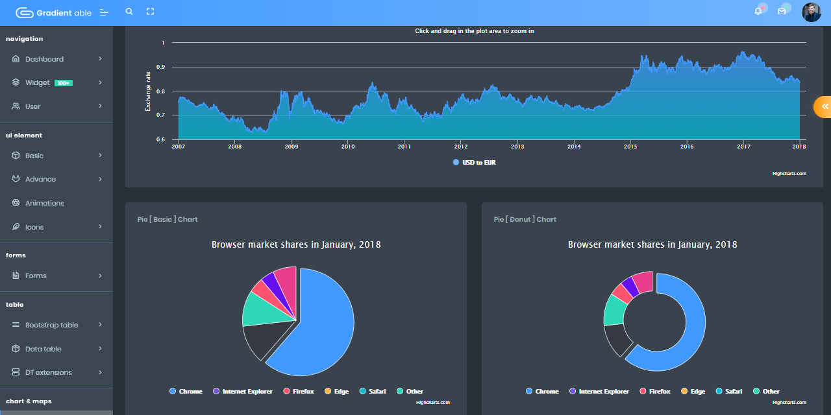Image resolution: width=831 pixels, height=415 pixels.
Task: Click the hamburger menu icon beside the logo
Action: [104, 12]
